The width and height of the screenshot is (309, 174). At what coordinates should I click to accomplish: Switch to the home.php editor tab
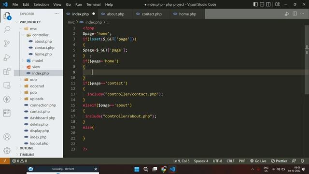(x=187, y=14)
